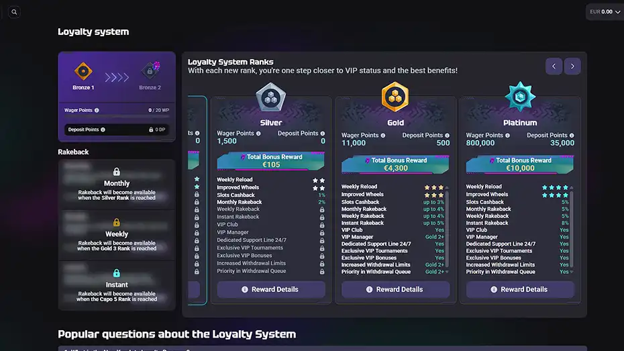The height and width of the screenshot is (351, 624).
Task: Click the Platinum benefits list scrollbar
Action: (x=572, y=230)
